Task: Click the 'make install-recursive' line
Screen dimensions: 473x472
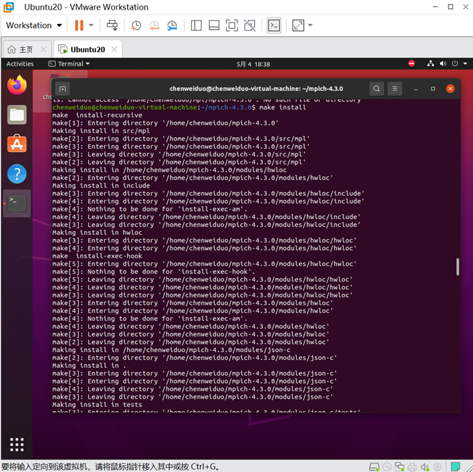Action: tap(97, 115)
